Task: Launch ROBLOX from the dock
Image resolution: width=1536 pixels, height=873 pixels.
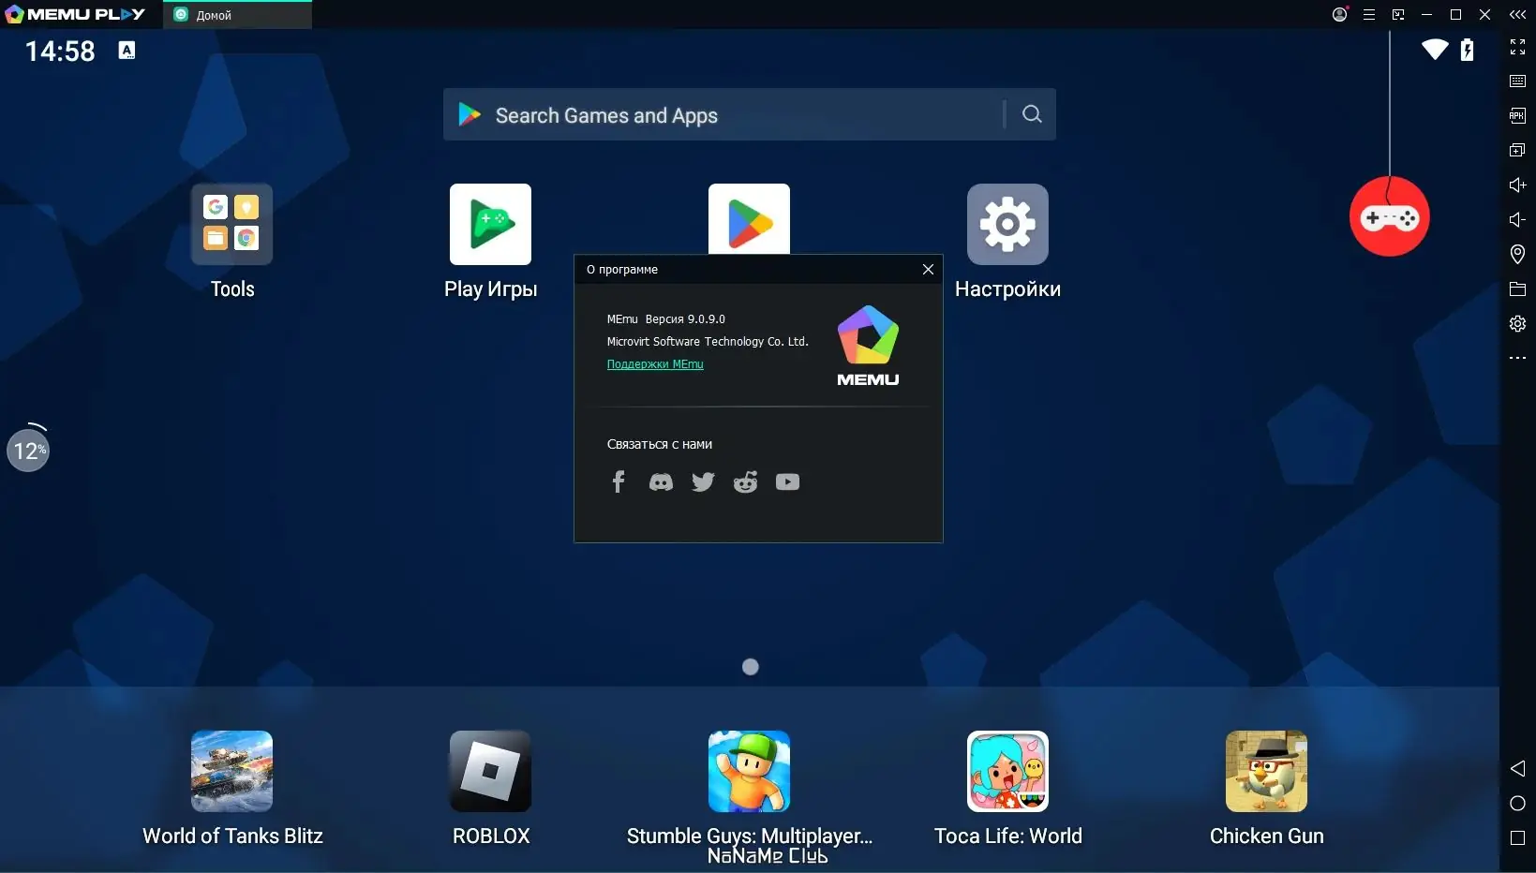Action: pyautogui.click(x=490, y=771)
